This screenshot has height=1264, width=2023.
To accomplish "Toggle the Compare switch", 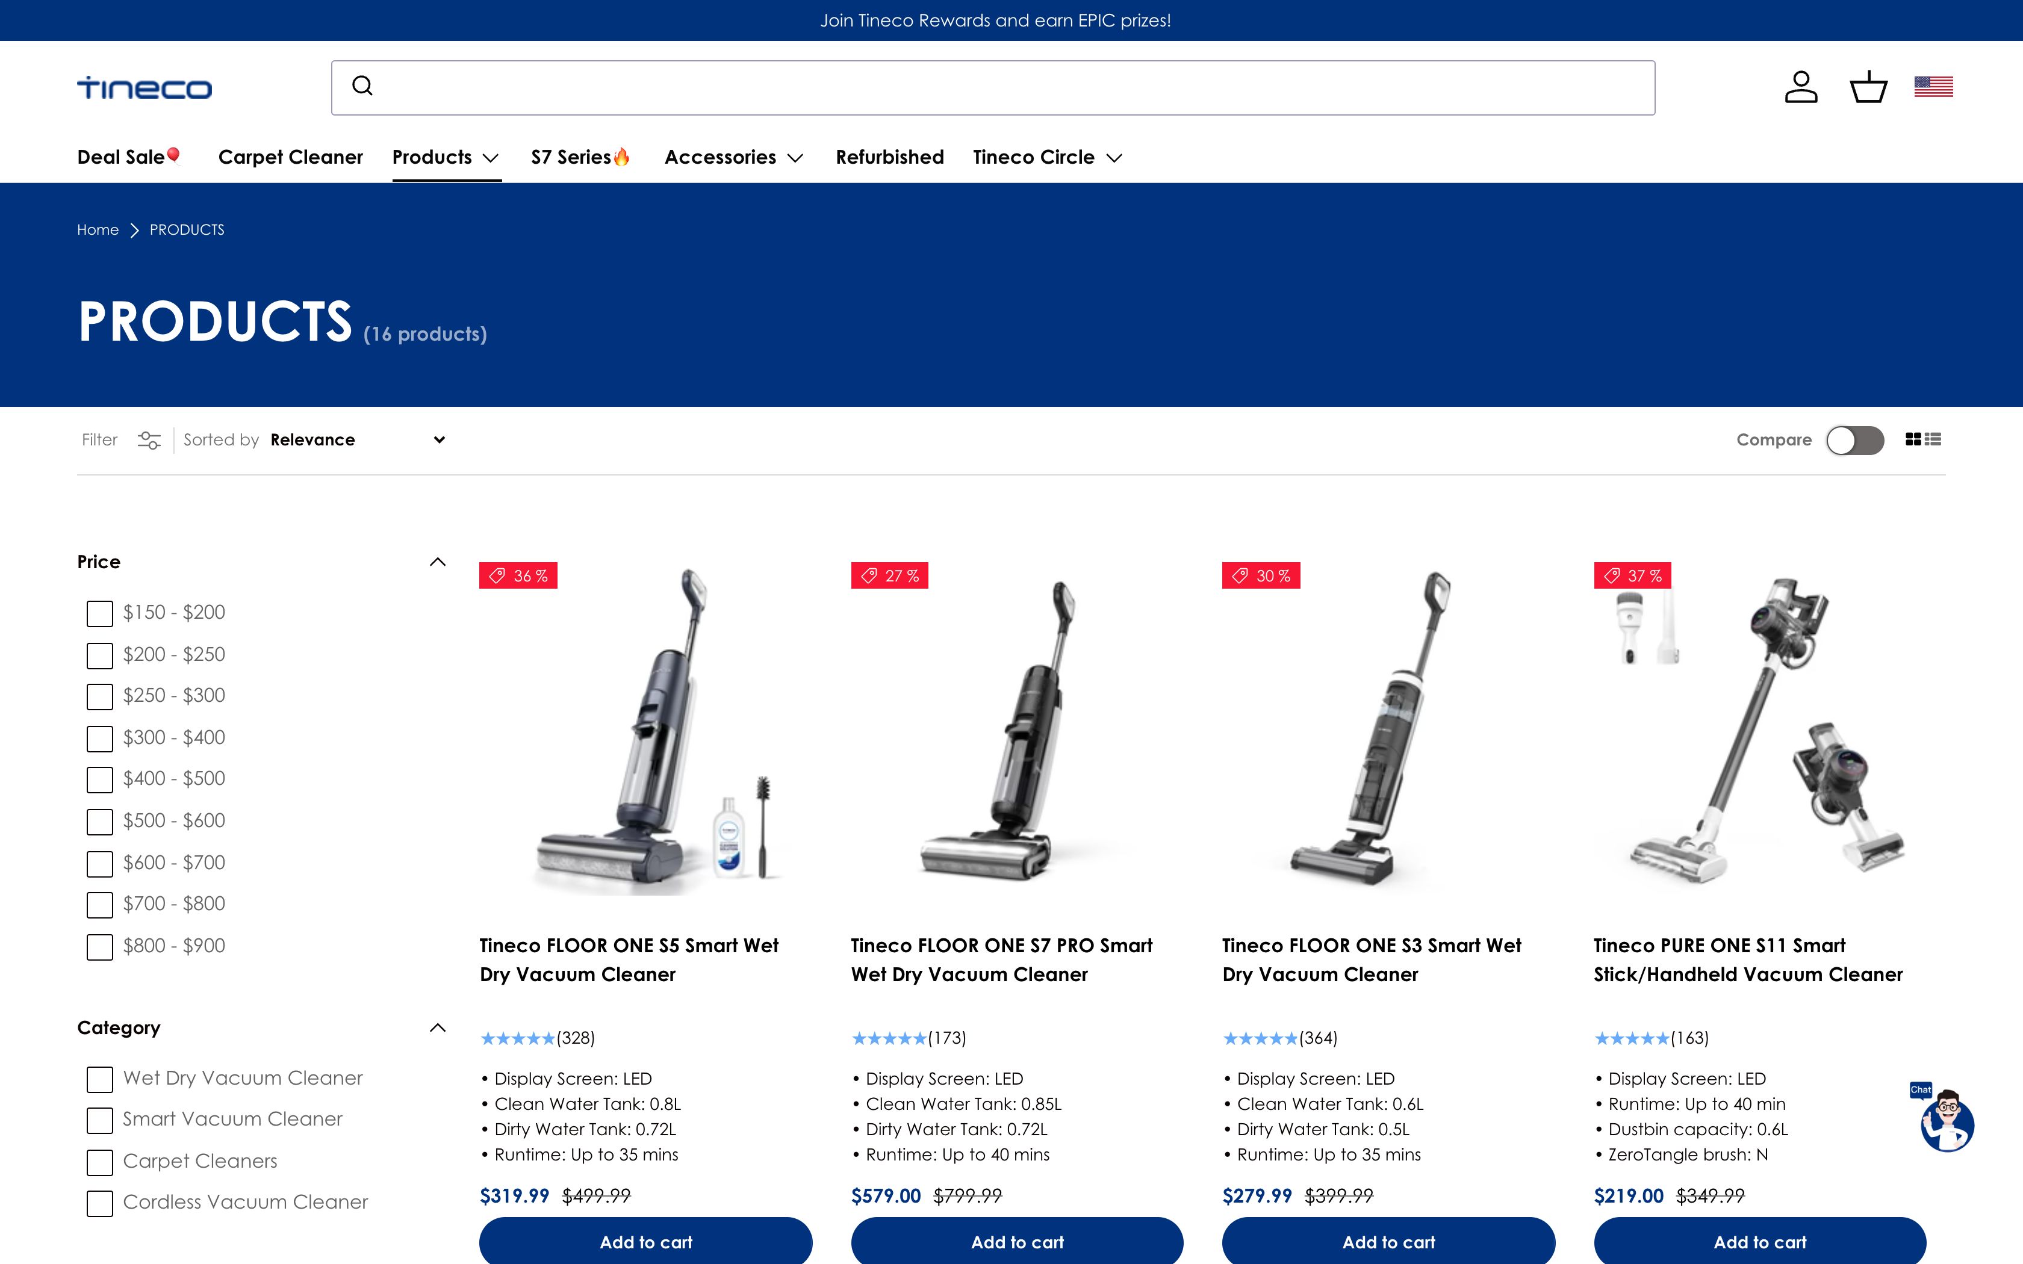I will [1854, 440].
